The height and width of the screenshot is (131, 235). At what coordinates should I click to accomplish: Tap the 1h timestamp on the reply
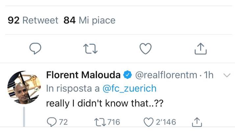coord(208,75)
